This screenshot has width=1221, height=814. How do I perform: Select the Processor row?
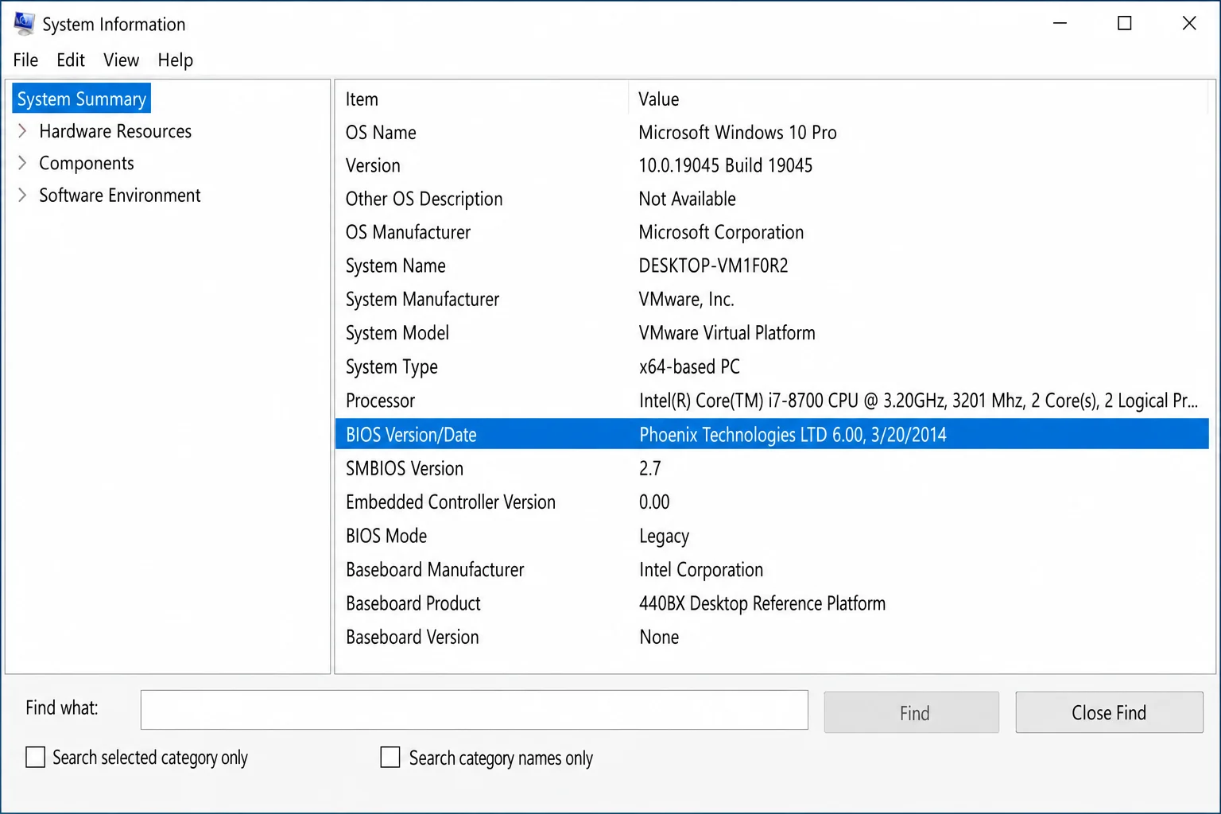click(772, 401)
